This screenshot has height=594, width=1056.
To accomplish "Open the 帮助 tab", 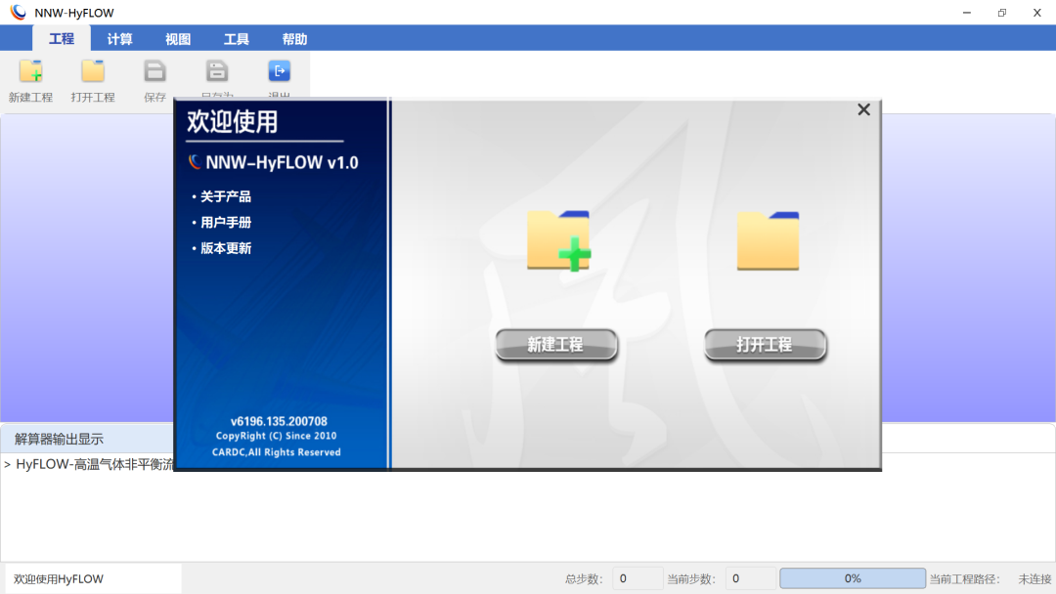I will coord(294,39).
